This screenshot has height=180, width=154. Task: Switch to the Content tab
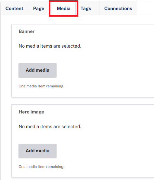14,8
